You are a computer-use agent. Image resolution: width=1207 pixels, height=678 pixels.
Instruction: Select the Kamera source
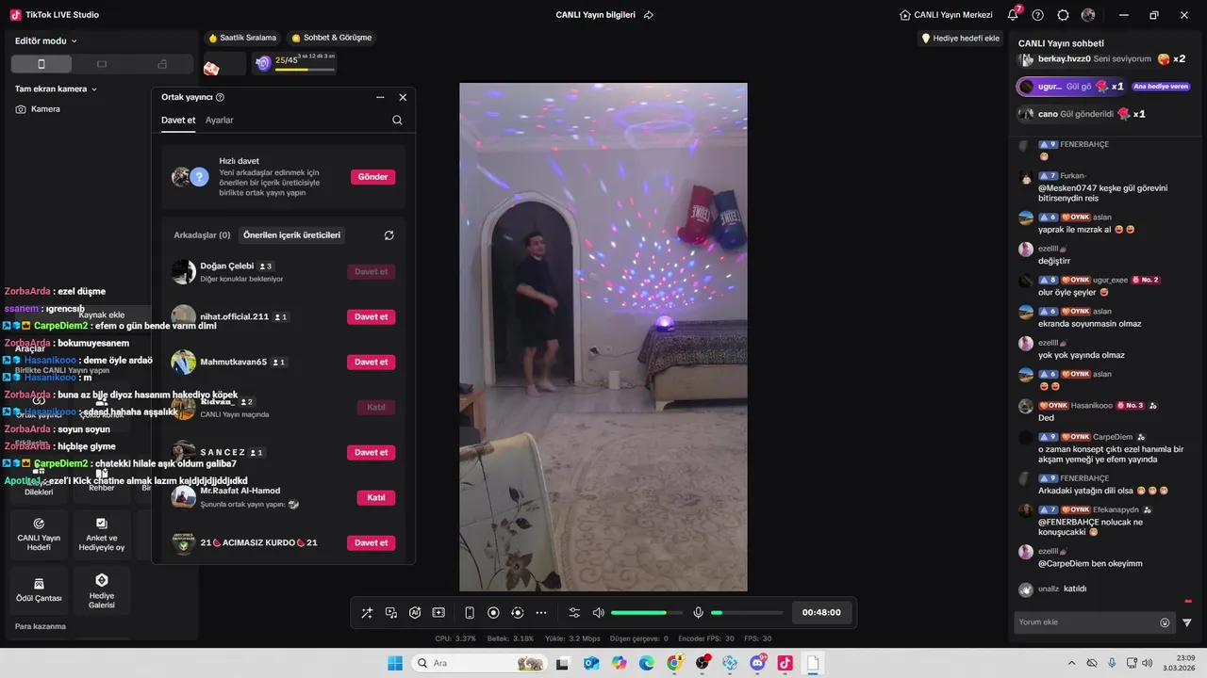pos(38,109)
